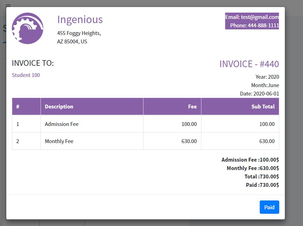Click the Fee column header
This screenshot has width=303, height=226.
tap(192, 107)
